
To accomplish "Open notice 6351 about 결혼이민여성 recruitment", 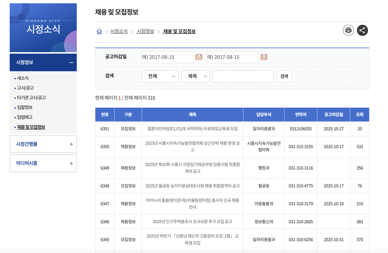I will 192,129.
